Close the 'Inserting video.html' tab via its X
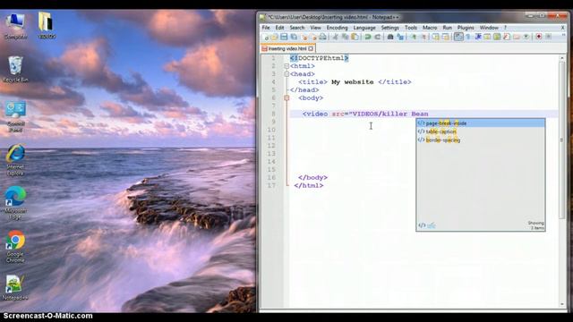This screenshot has width=573, height=322. (311, 48)
